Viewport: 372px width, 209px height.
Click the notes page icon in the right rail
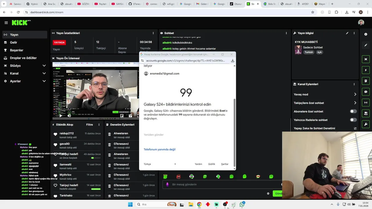pos(366,81)
